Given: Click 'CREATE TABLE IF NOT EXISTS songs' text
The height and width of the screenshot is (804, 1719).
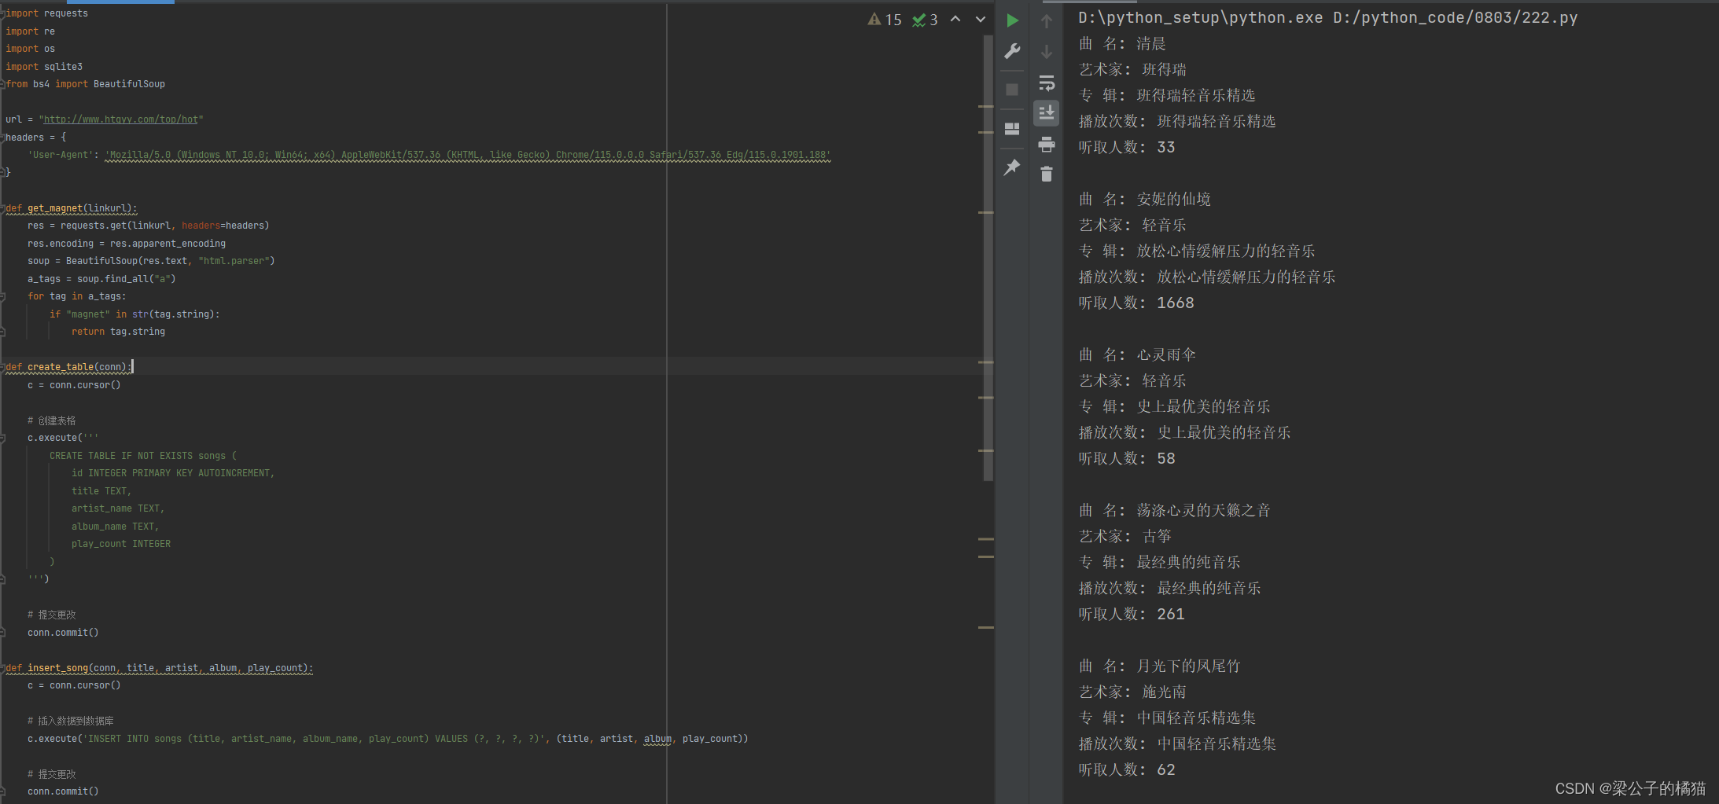Looking at the screenshot, I should (x=138, y=456).
